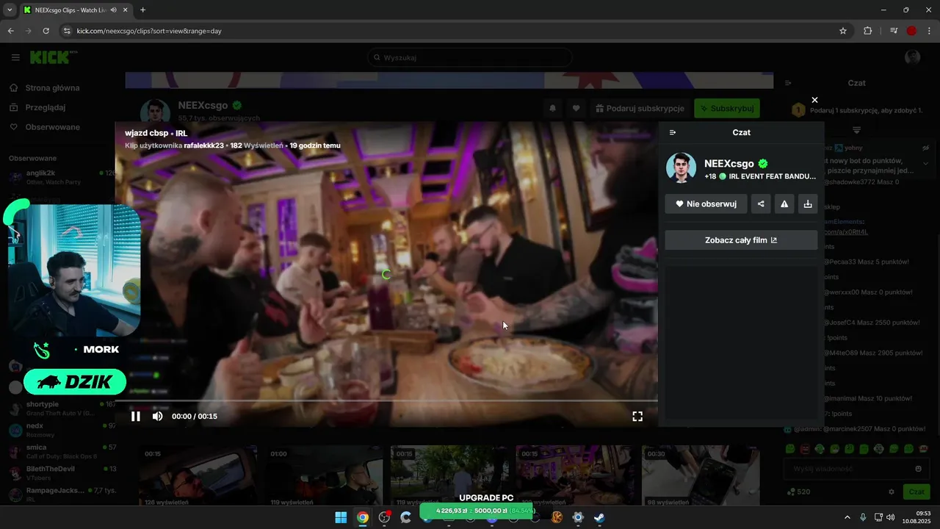The image size is (940, 529).
Task: Select the shortypie followed channel
Action: (62, 409)
